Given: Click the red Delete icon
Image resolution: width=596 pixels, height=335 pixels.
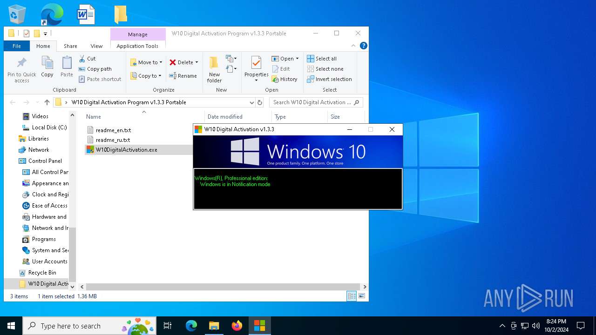Looking at the screenshot, I should pos(173,62).
